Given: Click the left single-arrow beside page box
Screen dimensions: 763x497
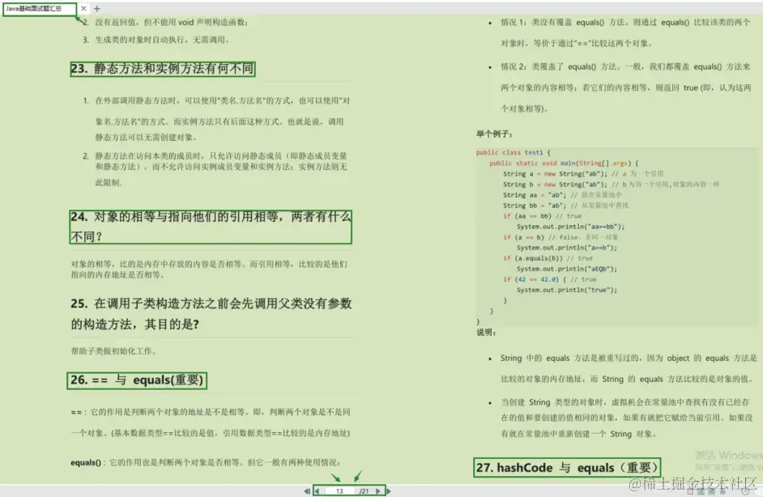Looking at the screenshot, I should tap(317, 491).
